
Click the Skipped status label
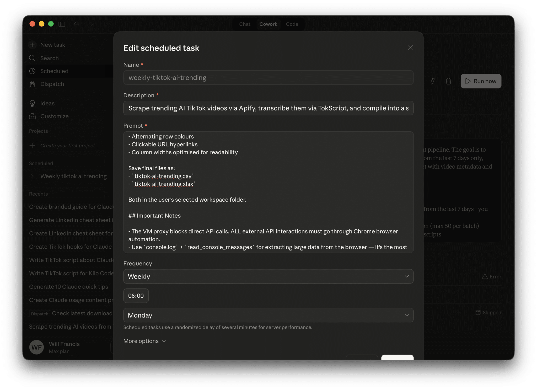pos(492,312)
